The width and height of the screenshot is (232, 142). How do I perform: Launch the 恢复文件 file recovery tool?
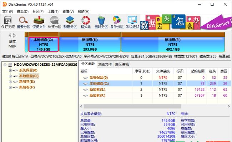39,22
